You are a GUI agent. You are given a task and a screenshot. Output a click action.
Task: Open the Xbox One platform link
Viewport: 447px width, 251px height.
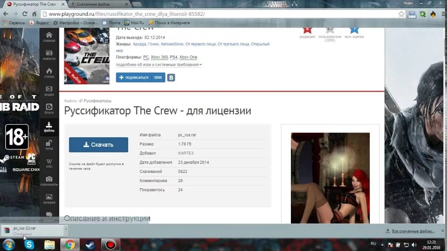coord(188,57)
